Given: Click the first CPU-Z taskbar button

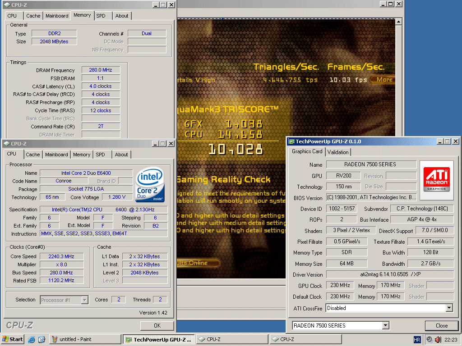Looking at the screenshot, I should [x=232, y=339].
